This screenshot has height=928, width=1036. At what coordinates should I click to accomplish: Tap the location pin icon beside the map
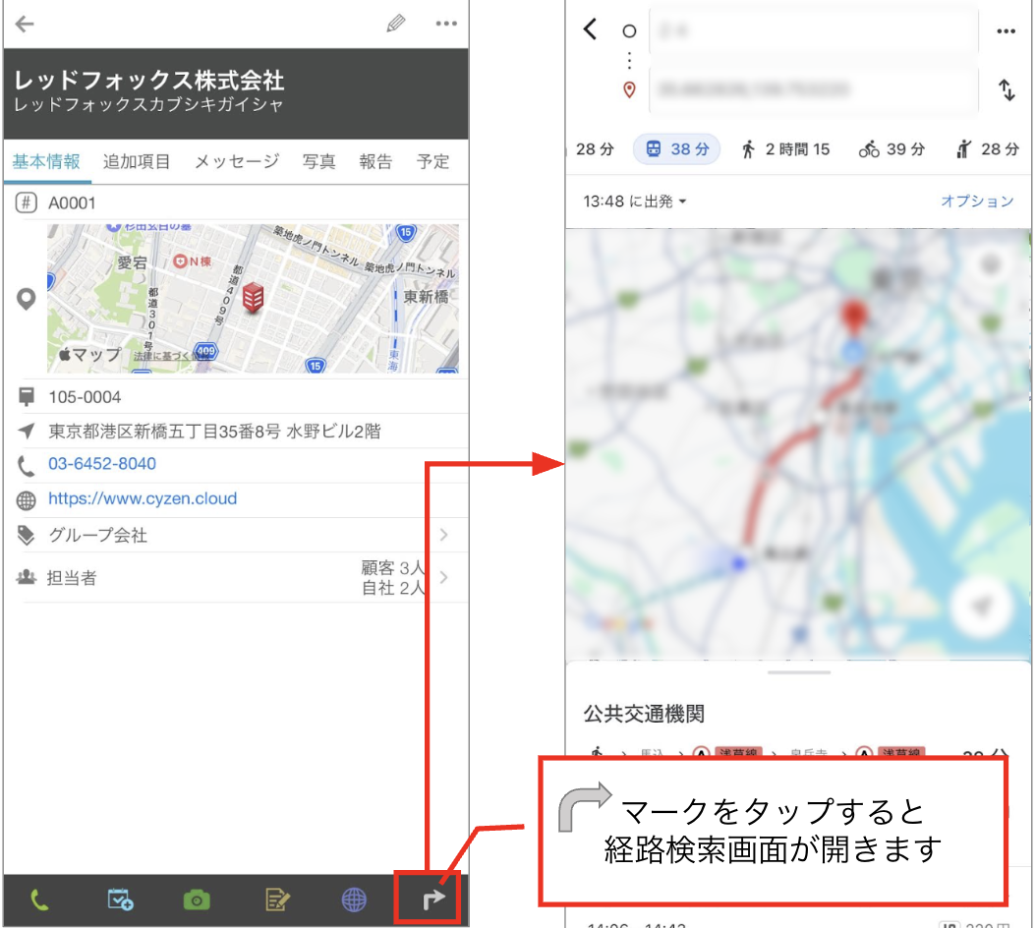(26, 300)
